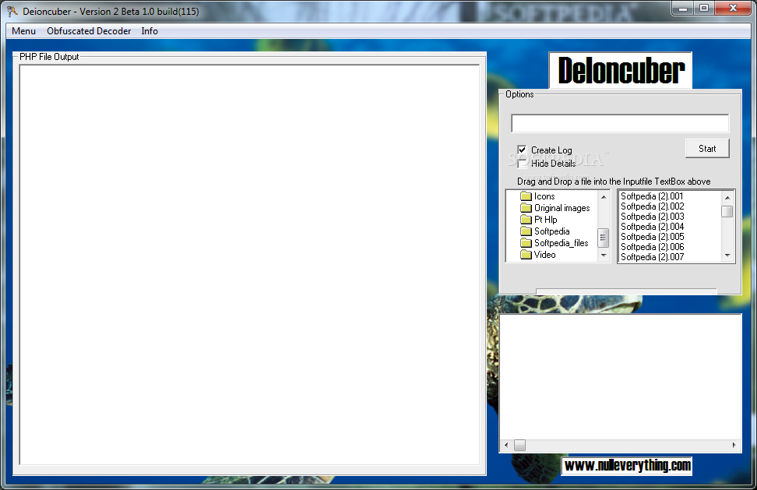Click the Softpedia folder icon
This screenshot has width=757, height=490.
click(526, 231)
